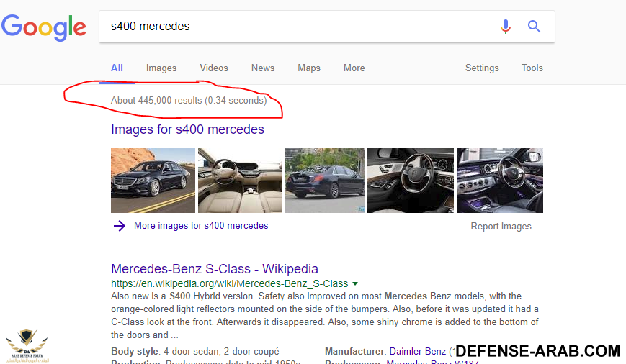The image size is (626, 364).
Task: Click the arrow beside More images
Action: (120, 226)
